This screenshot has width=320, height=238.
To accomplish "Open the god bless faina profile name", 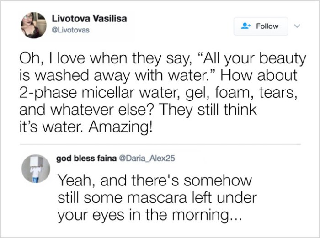I will click(86, 159).
